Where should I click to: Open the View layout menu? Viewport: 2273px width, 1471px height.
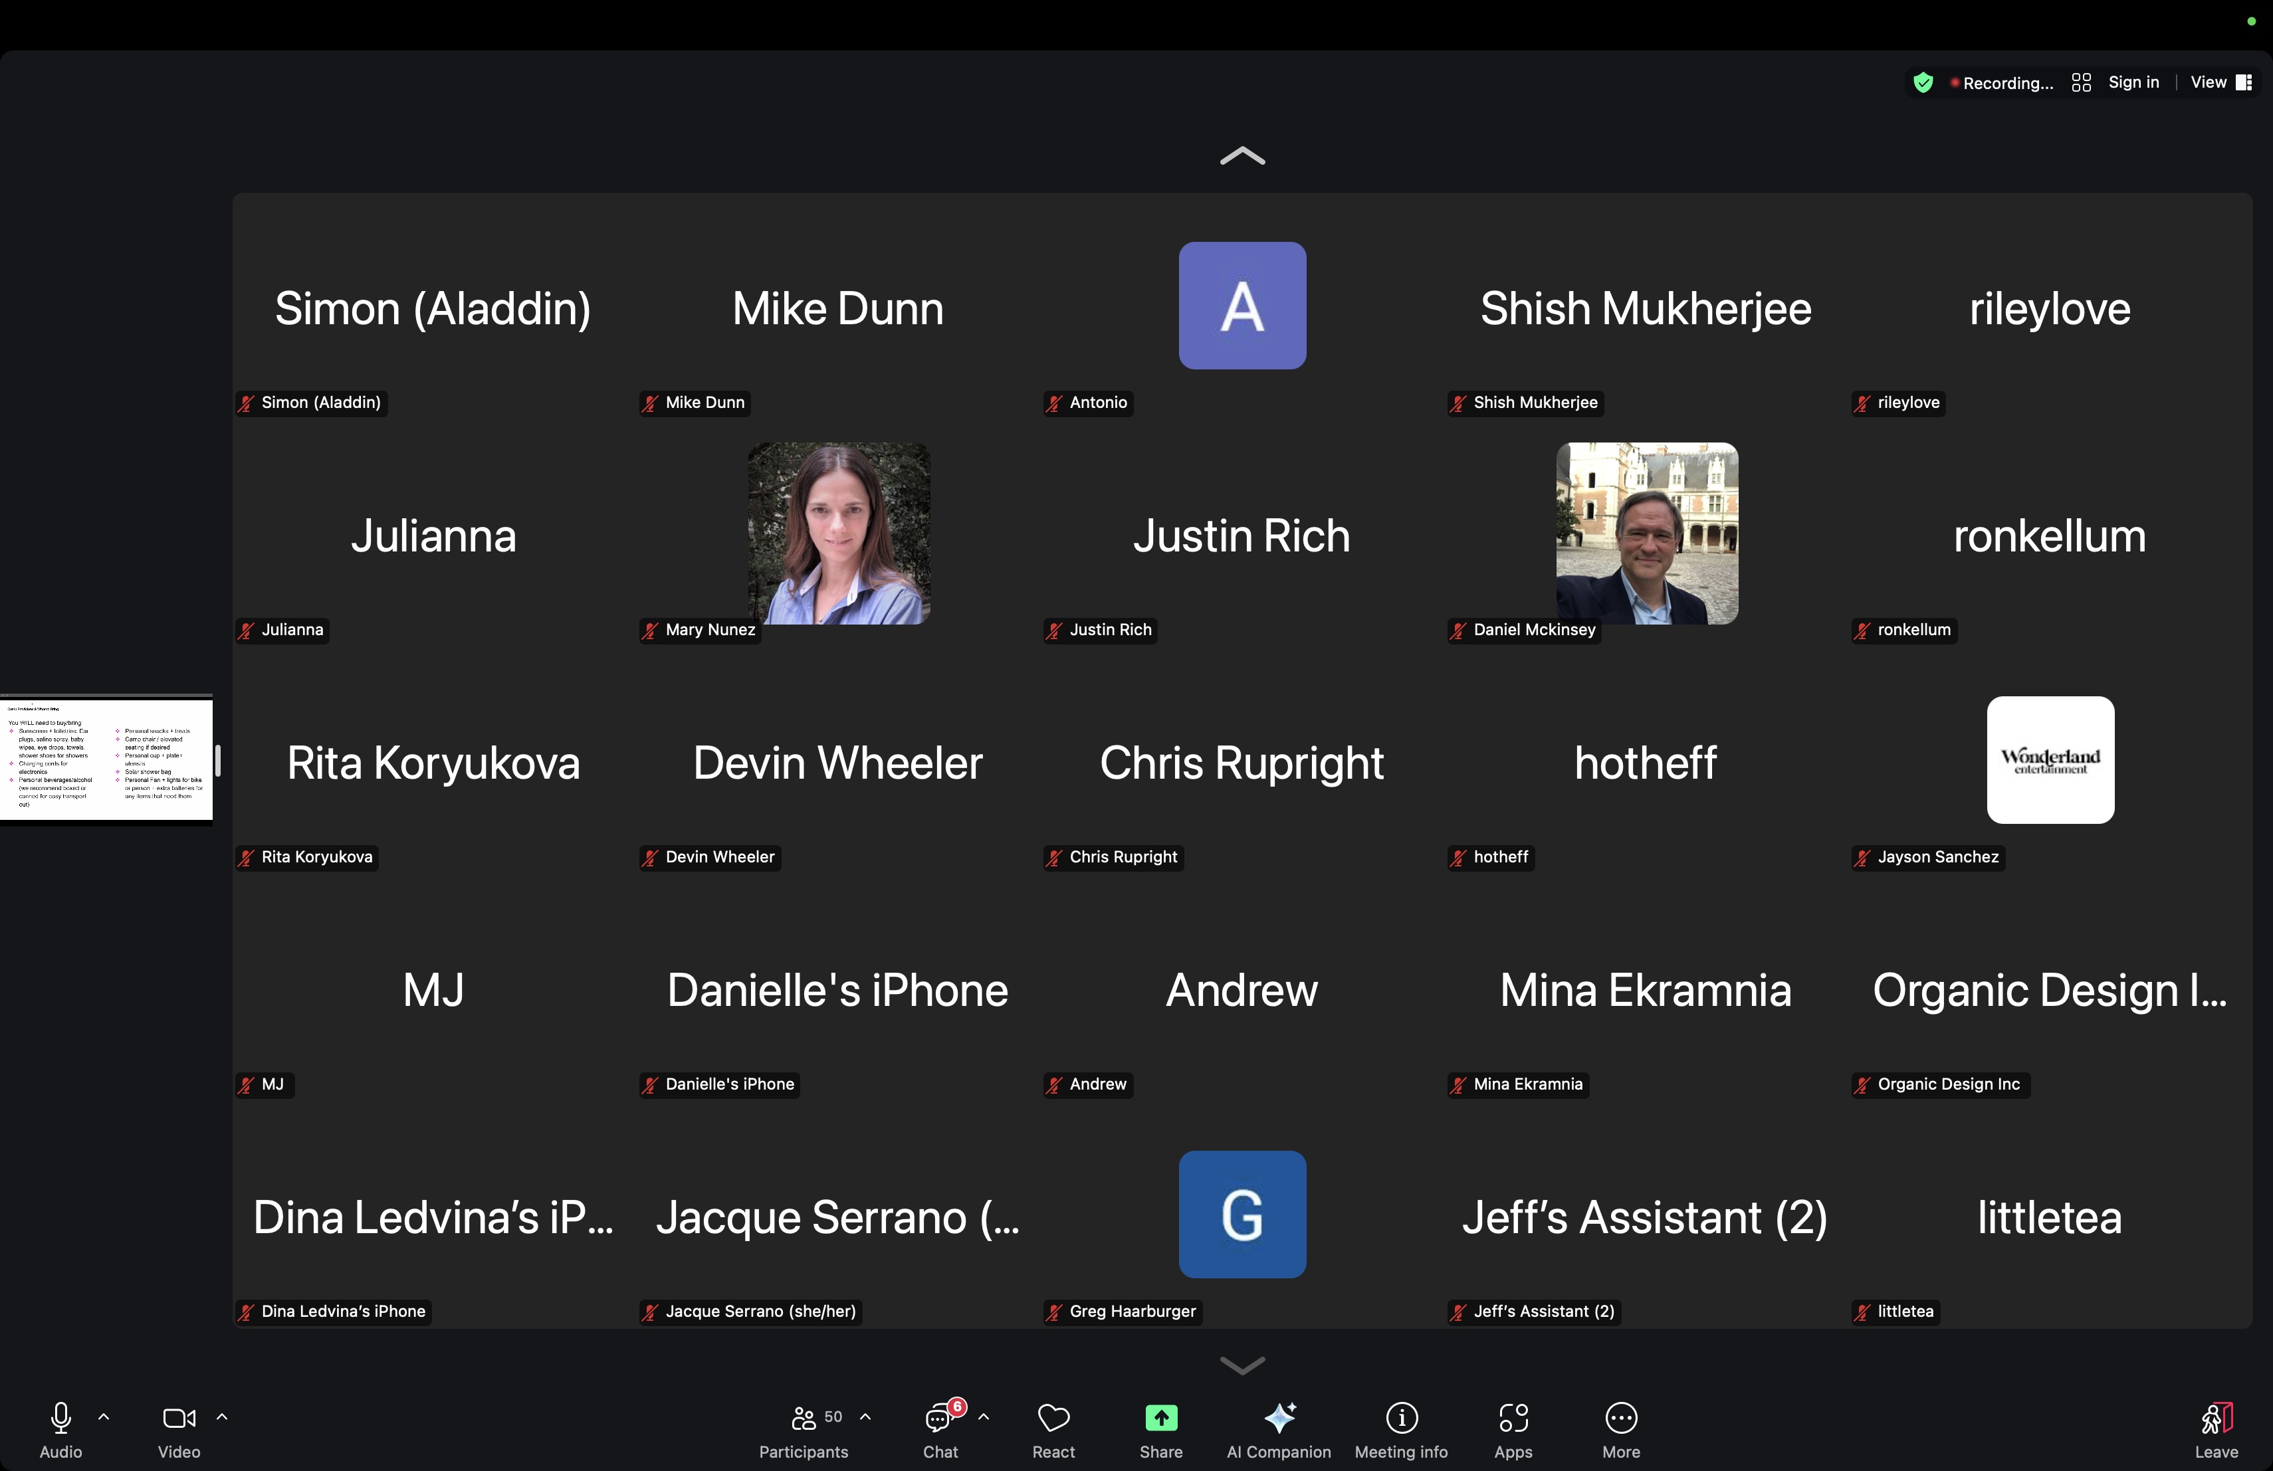2220,83
